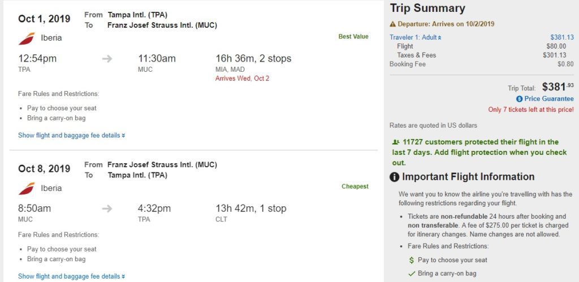The height and width of the screenshot is (282, 579).
Task: Click the arrow between 12:54pm and 11:30am
Action: coord(107,59)
